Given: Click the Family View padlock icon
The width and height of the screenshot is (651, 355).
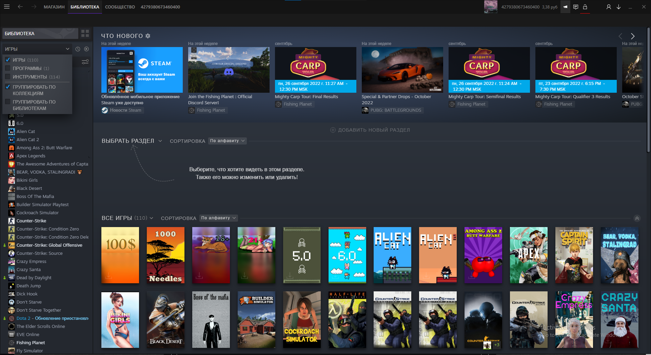Looking at the screenshot, I should [x=585, y=7].
